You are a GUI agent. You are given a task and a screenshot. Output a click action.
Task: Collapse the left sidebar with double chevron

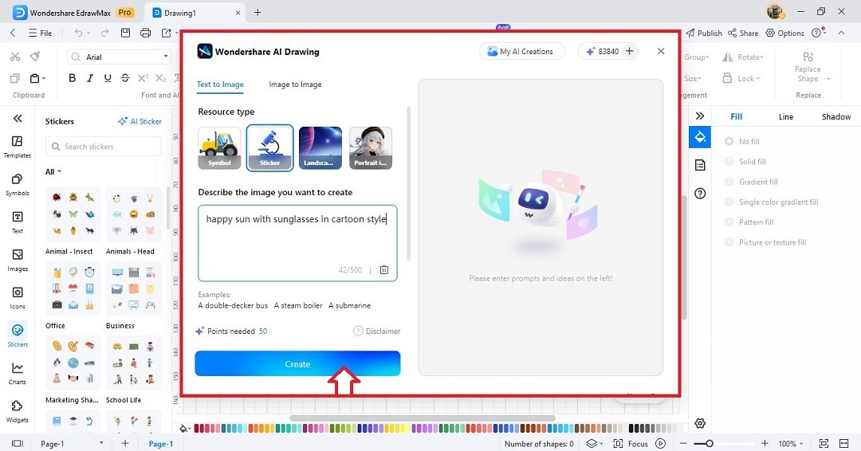tap(18, 118)
